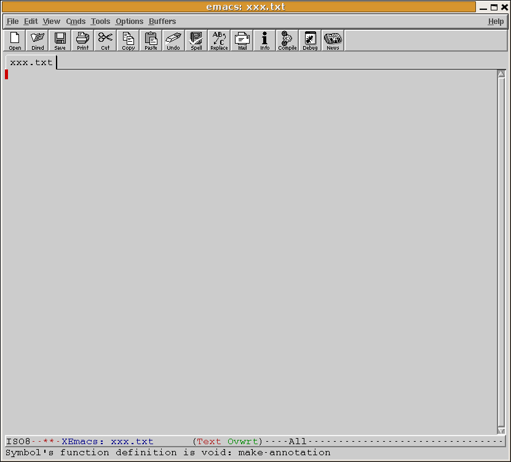
Task: Click Ovwrt mode indicator in modeline
Action: (x=244, y=442)
